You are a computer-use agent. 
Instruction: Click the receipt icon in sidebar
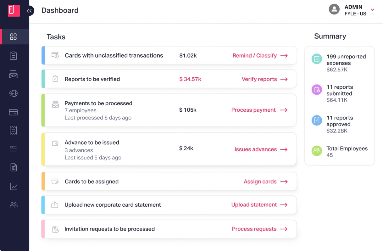[x=13, y=131]
